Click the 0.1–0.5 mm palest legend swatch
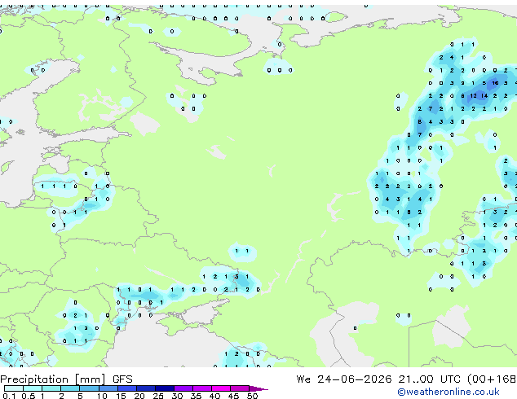The width and height of the screenshot is (517, 399). [x=14, y=388]
